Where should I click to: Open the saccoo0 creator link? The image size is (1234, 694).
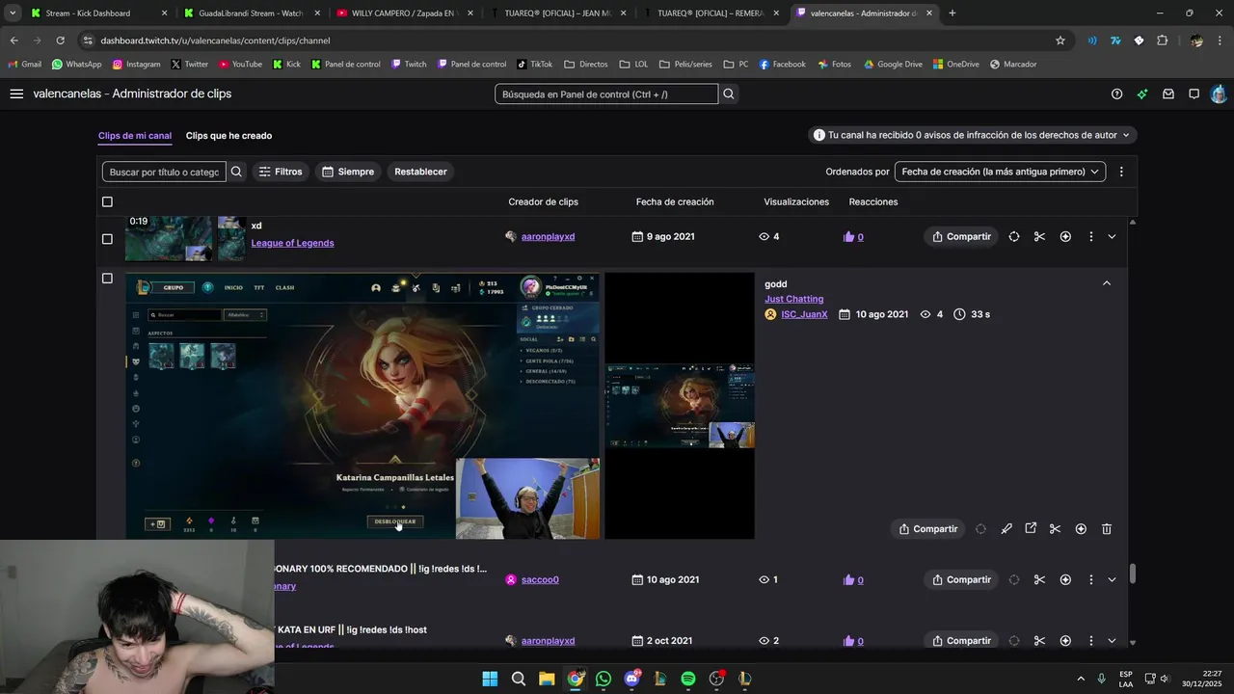[x=540, y=579]
